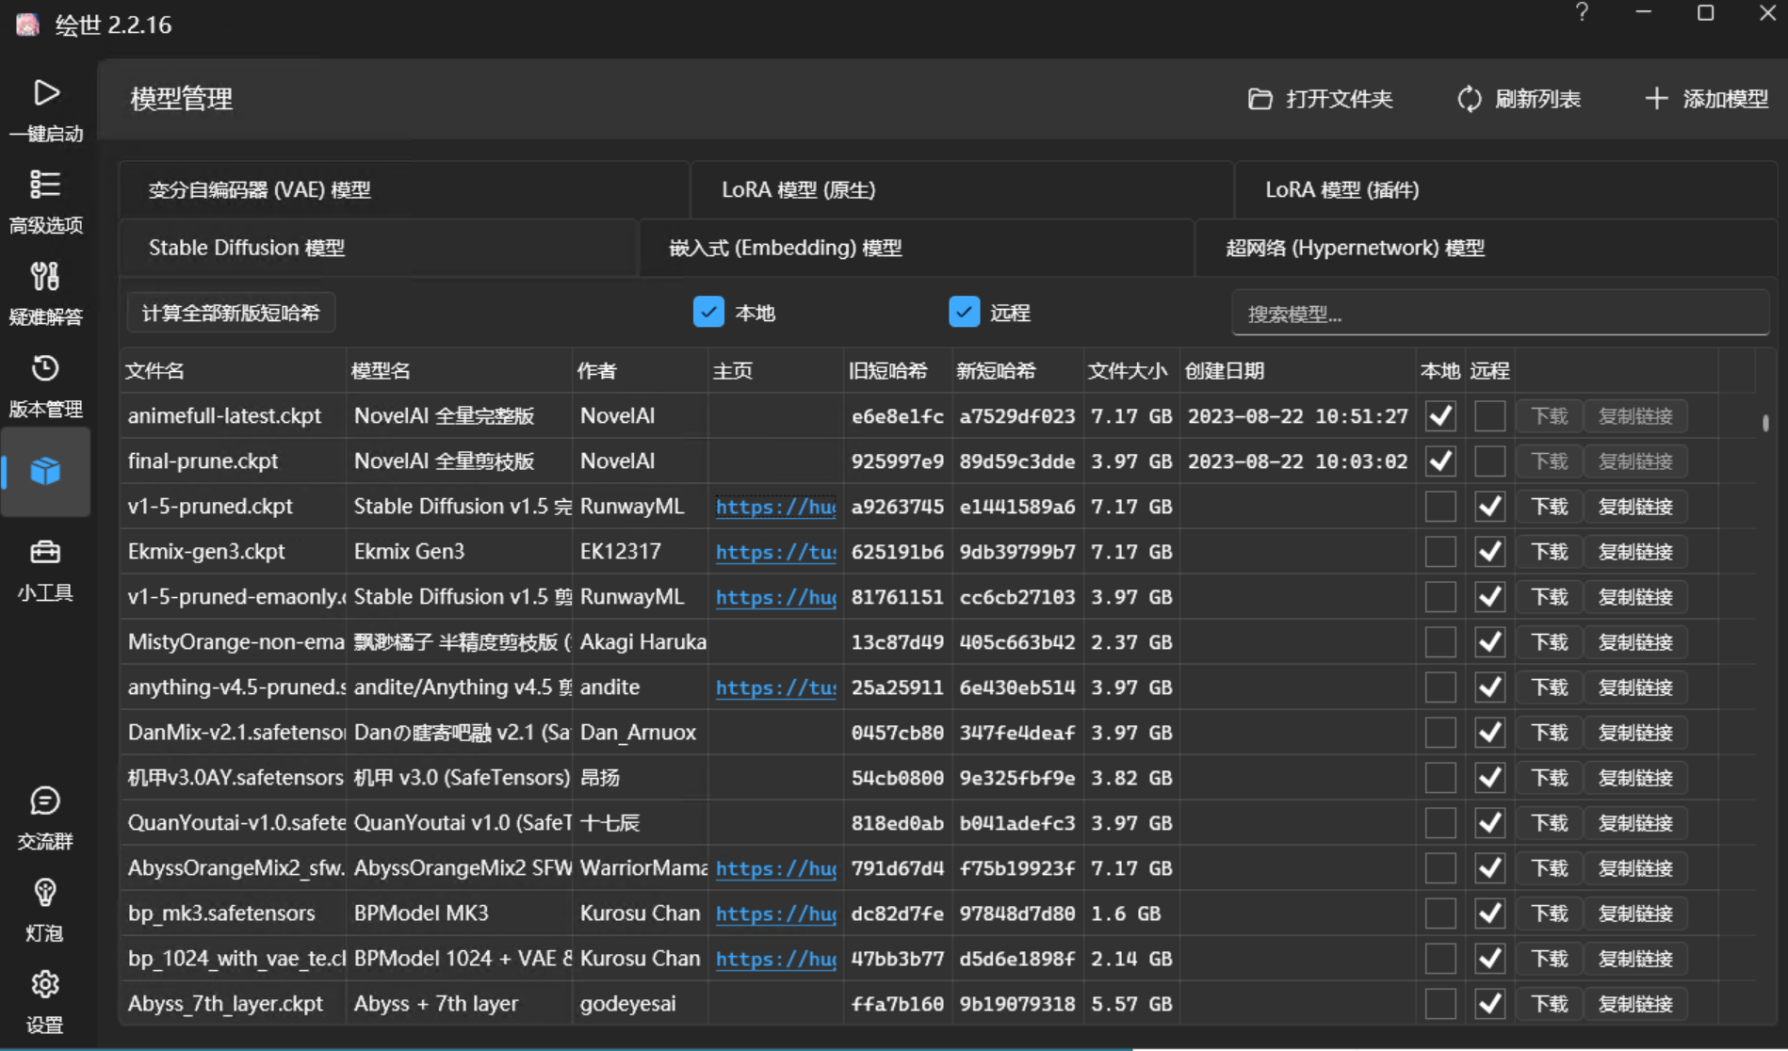The image size is (1788, 1051).
Task: Download bp_1024_with_vae_te model
Action: pyautogui.click(x=1549, y=959)
